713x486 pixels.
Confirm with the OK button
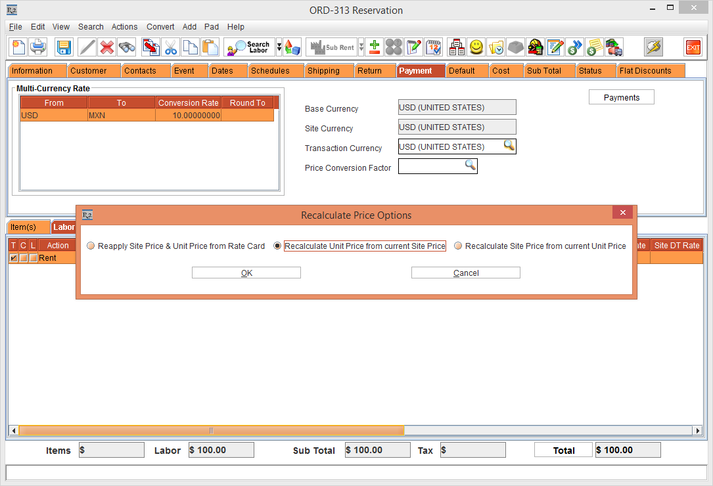click(x=246, y=273)
